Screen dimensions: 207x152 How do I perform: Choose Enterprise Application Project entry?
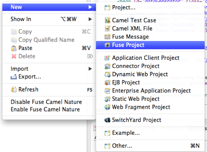(x=150, y=91)
